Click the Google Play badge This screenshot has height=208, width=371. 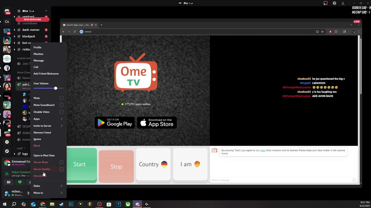pyautogui.click(x=115, y=122)
